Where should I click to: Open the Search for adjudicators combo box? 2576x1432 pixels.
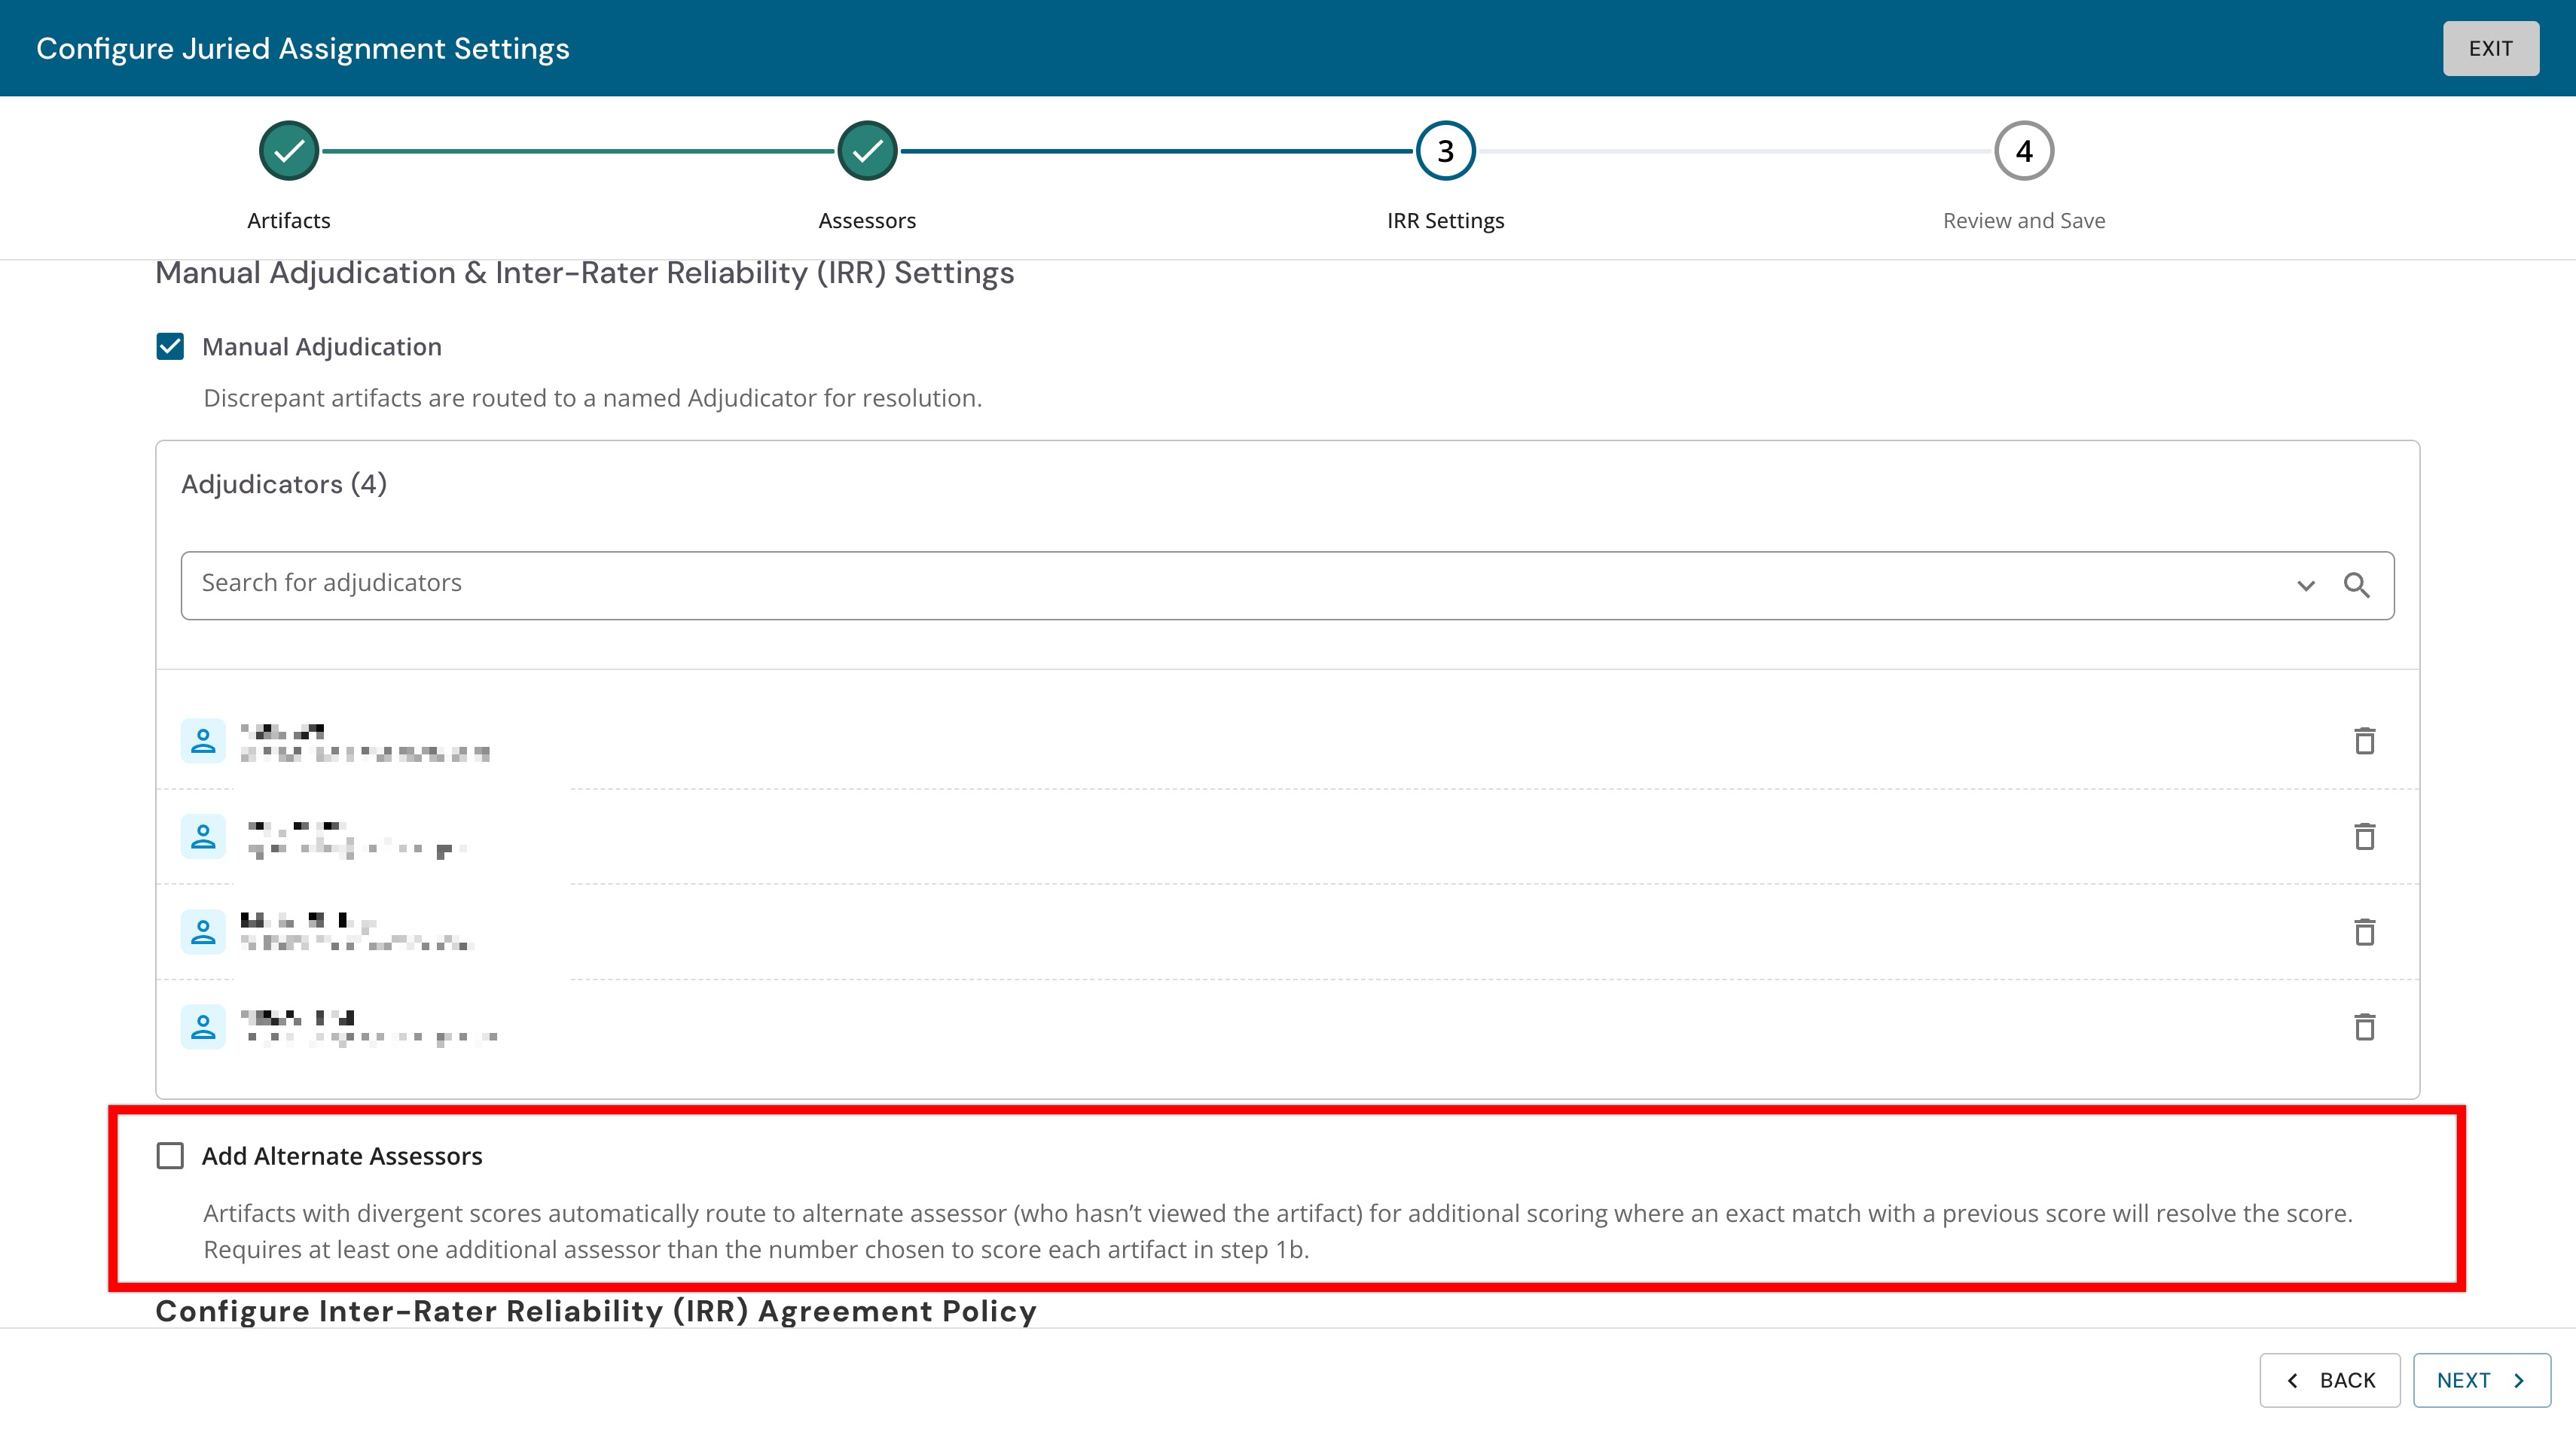pyautogui.click(x=1287, y=586)
